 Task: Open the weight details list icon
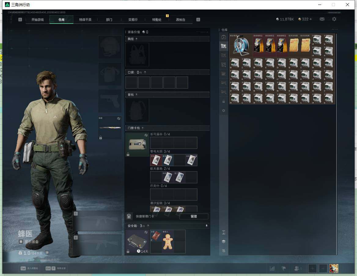pos(47,252)
